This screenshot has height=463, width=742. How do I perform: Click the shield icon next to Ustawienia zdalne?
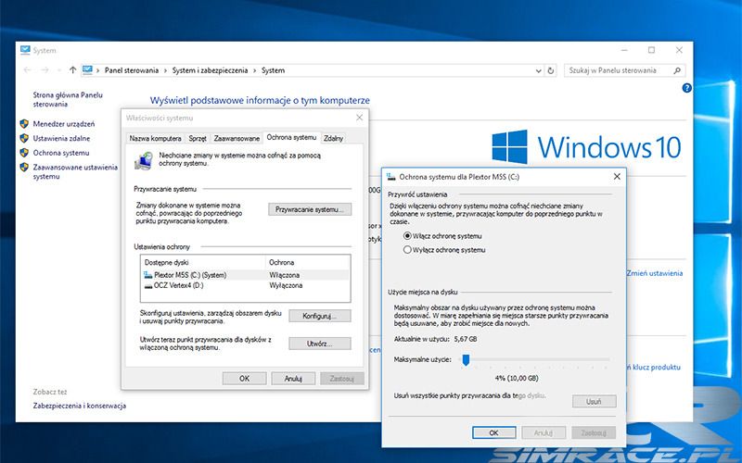pos(23,137)
